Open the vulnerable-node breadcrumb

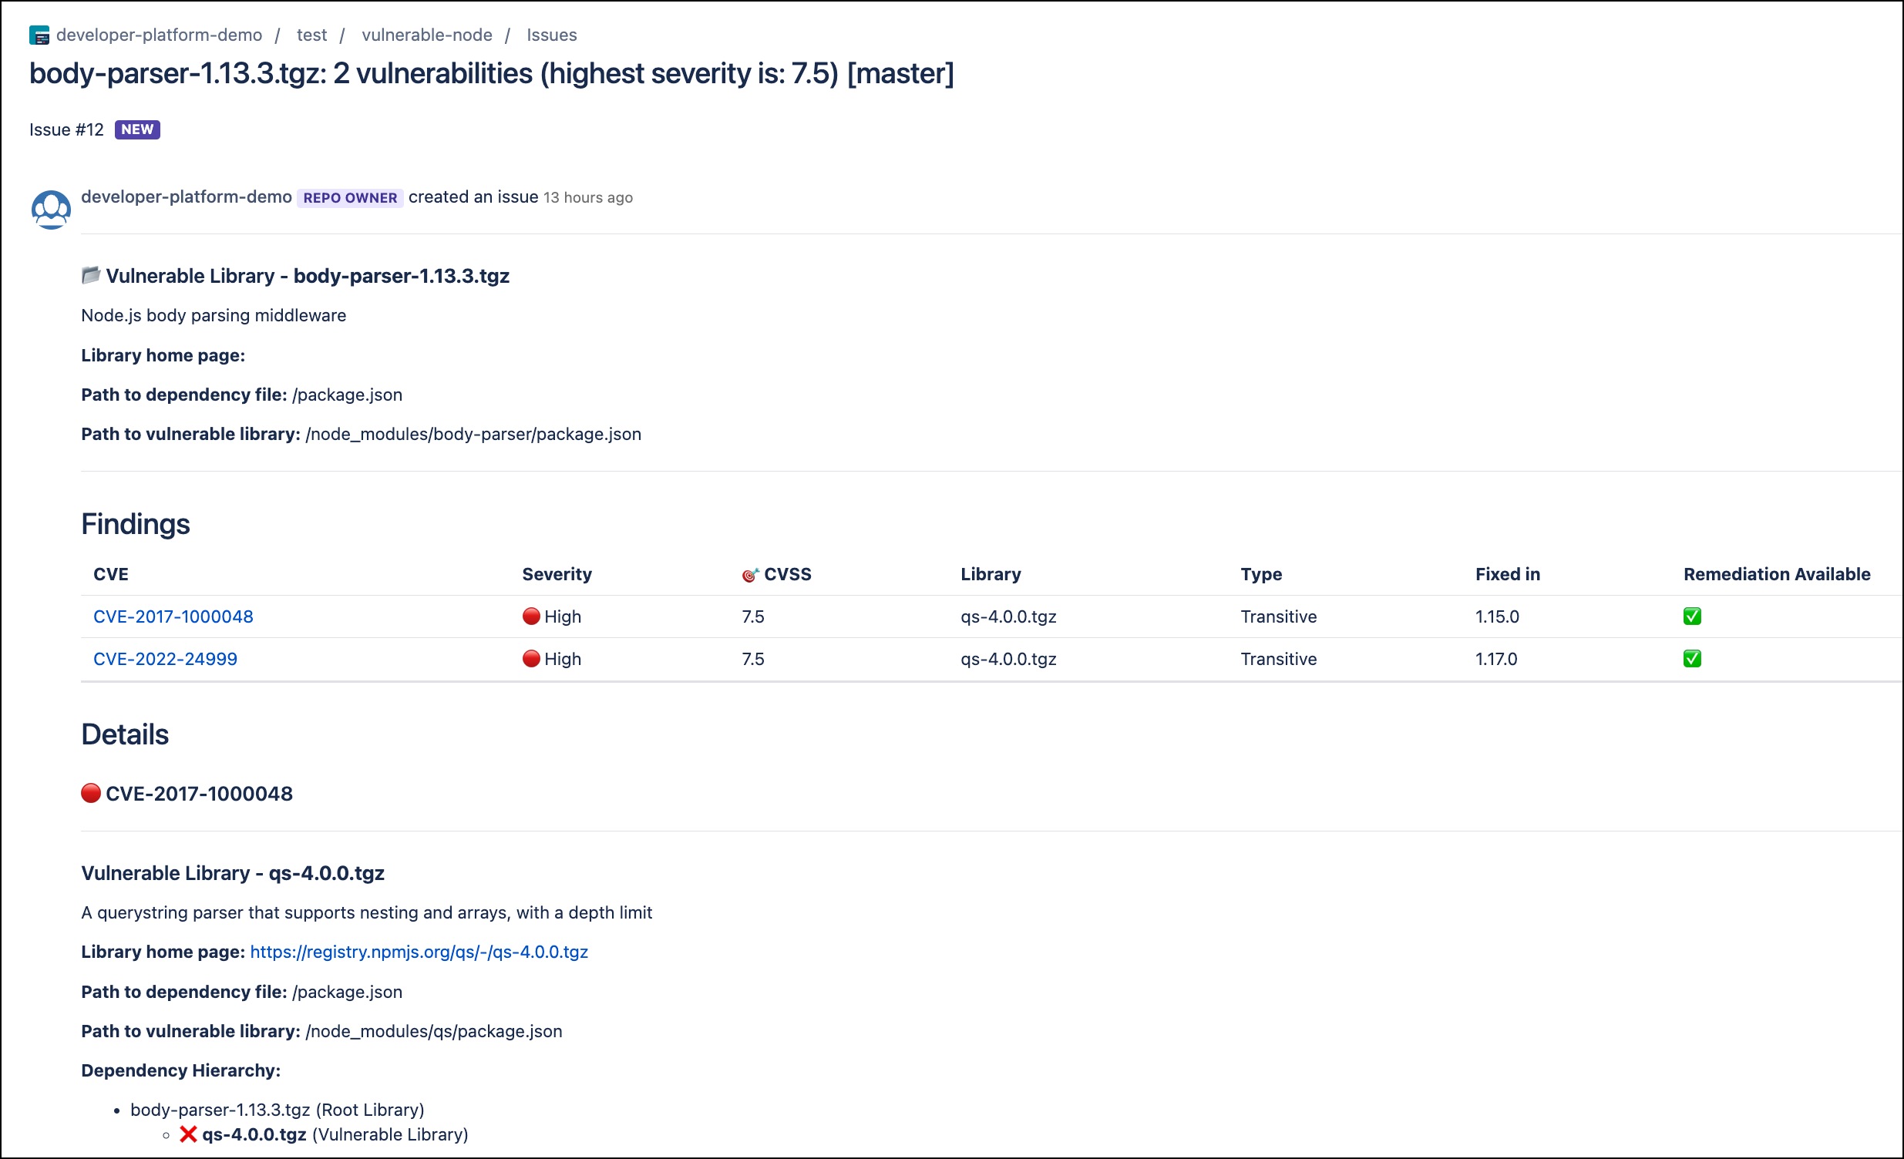(426, 35)
